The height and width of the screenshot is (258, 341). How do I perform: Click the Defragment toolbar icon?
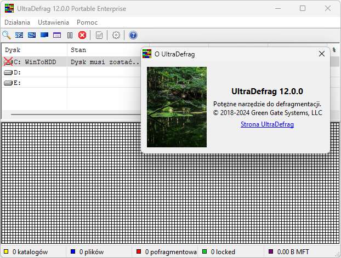(x=19, y=35)
